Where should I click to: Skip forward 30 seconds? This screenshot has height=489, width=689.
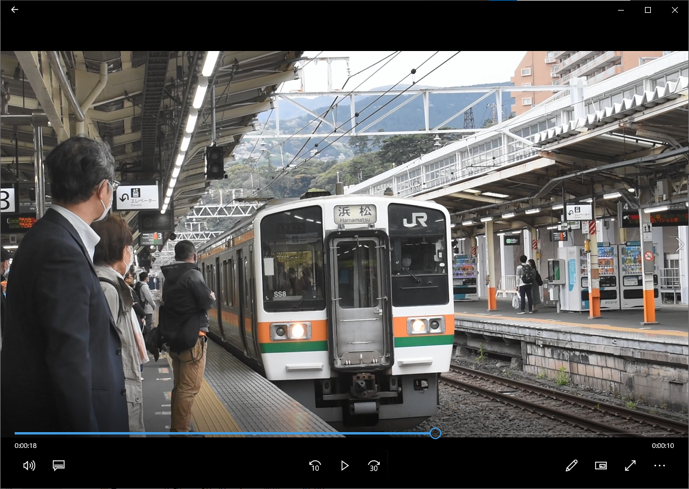pos(373,466)
